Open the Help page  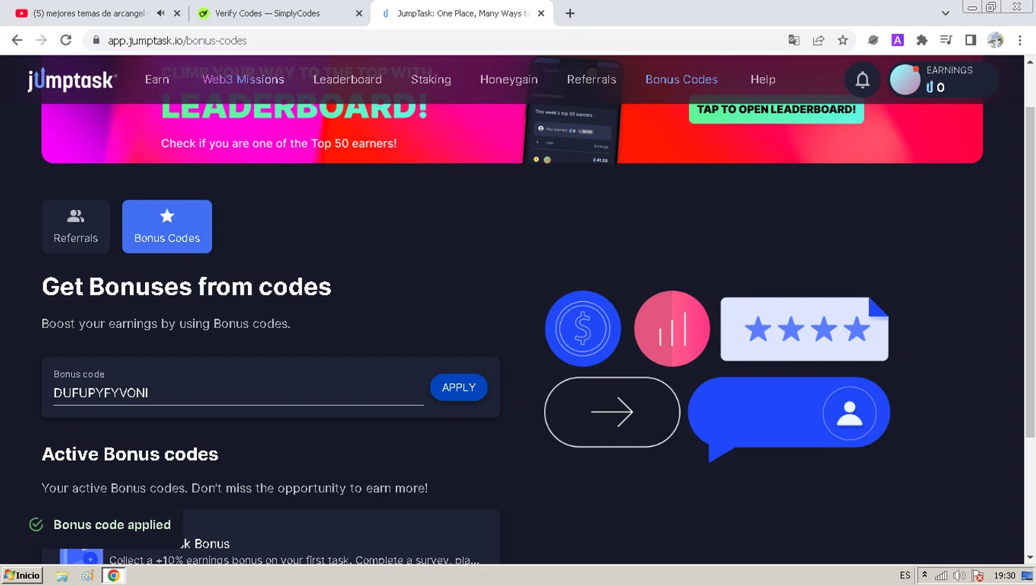point(762,79)
